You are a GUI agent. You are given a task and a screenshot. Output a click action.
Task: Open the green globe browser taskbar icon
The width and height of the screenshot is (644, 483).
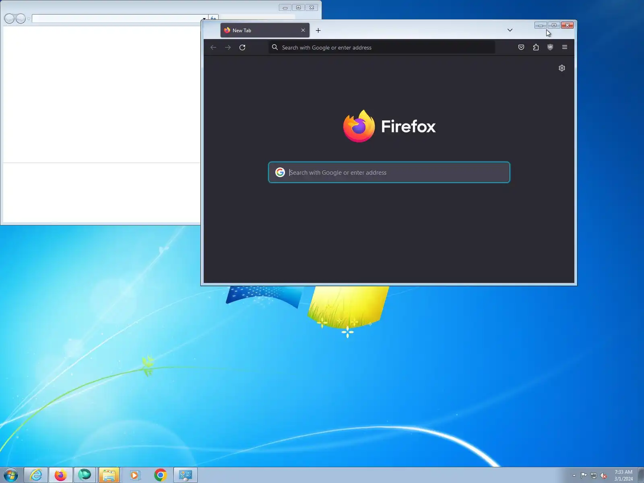tap(85, 475)
